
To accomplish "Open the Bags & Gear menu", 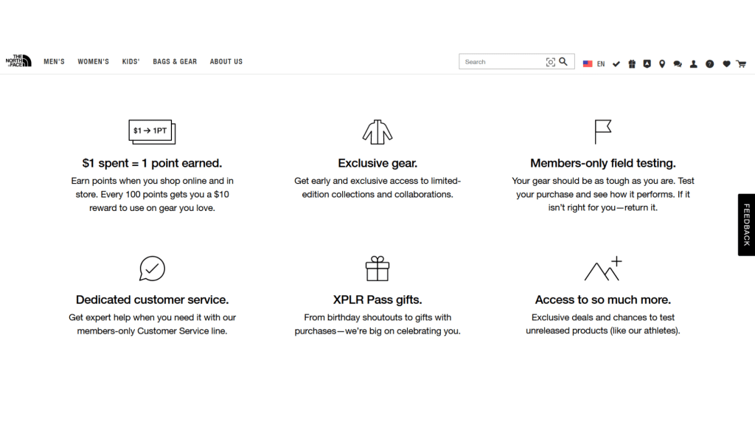I will click(175, 62).
